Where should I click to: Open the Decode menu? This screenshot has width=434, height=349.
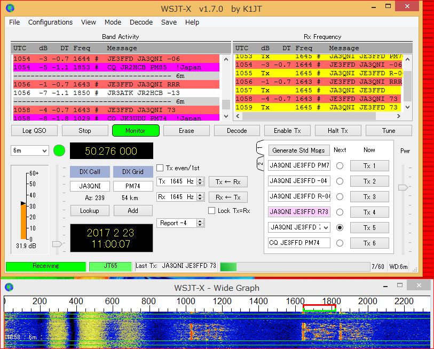coord(141,22)
